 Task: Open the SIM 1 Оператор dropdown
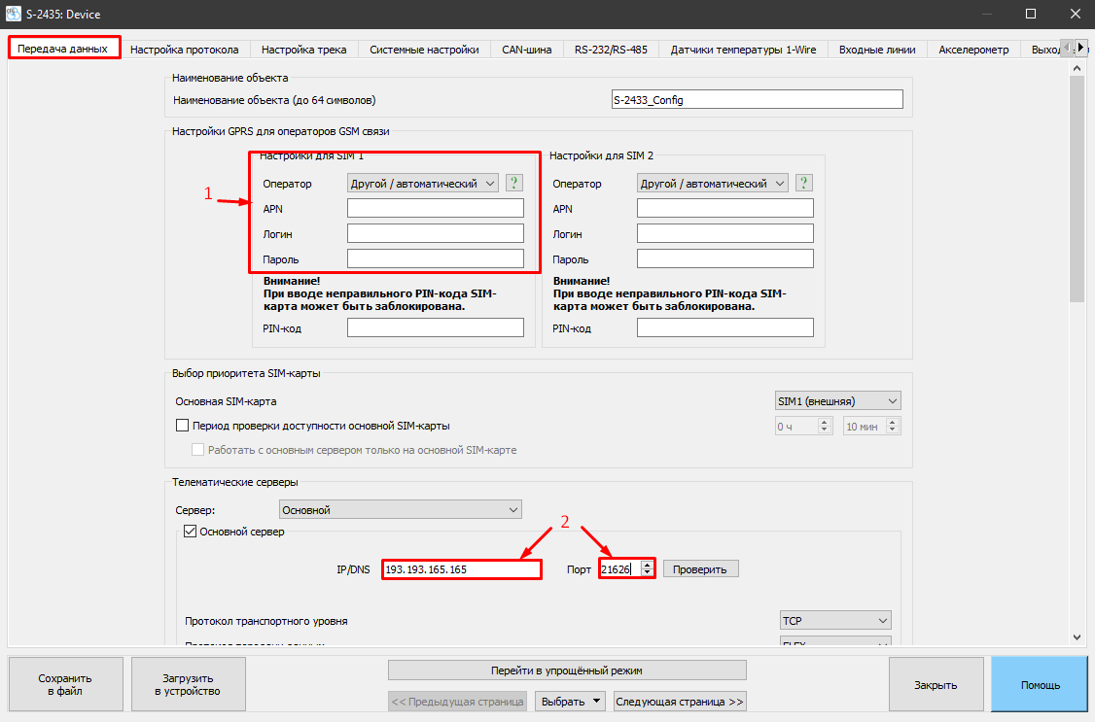pos(422,184)
